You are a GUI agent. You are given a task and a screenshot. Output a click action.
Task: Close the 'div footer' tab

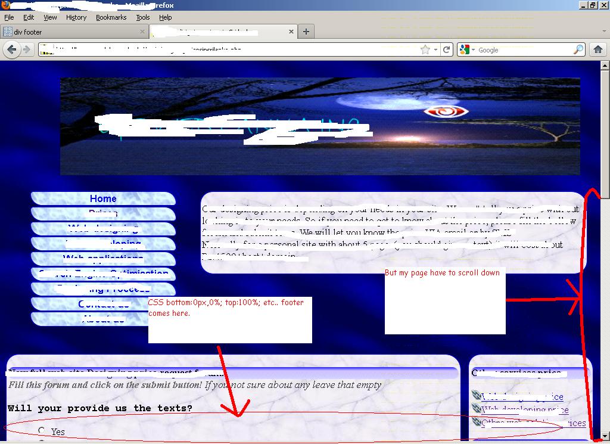pyautogui.click(x=142, y=32)
